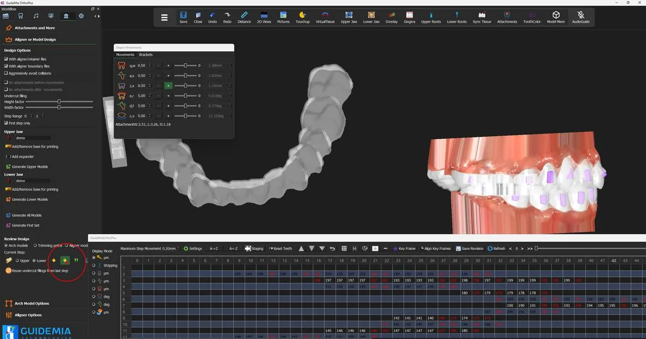Open the target circle workflow tab
This screenshot has width=646, height=339.
click(81, 16)
